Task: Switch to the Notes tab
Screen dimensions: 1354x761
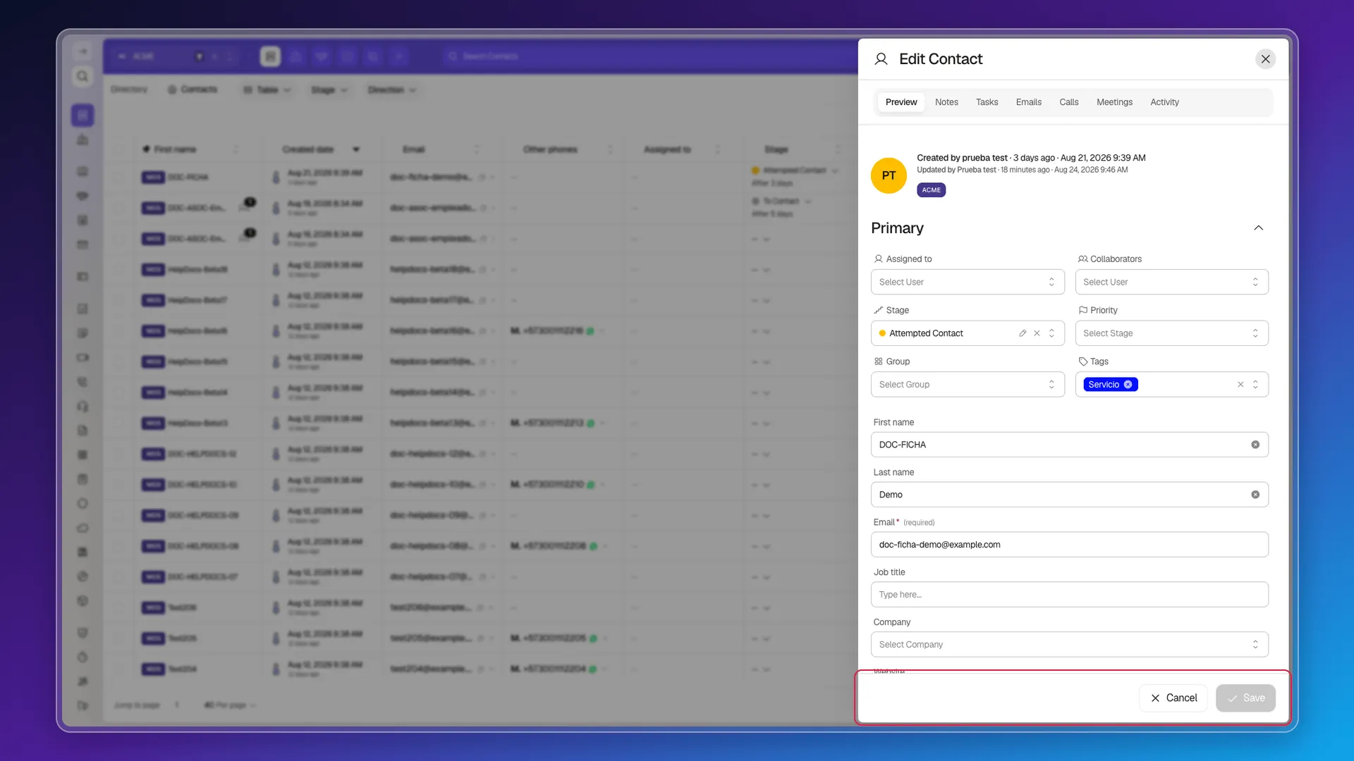Action: point(946,102)
